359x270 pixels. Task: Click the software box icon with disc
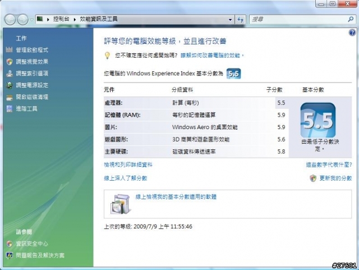[121, 204]
